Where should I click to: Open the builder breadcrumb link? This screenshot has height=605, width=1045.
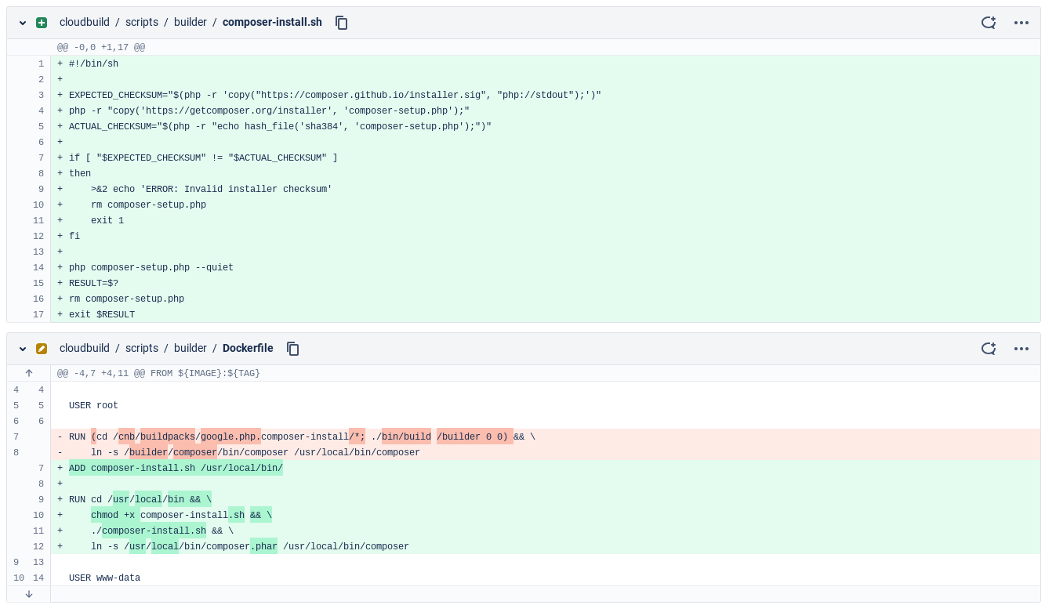[190, 23]
